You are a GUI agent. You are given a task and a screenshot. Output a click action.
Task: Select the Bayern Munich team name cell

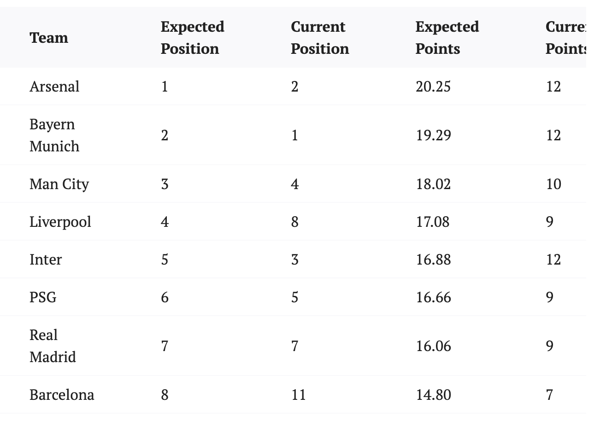pyautogui.click(x=54, y=135)
